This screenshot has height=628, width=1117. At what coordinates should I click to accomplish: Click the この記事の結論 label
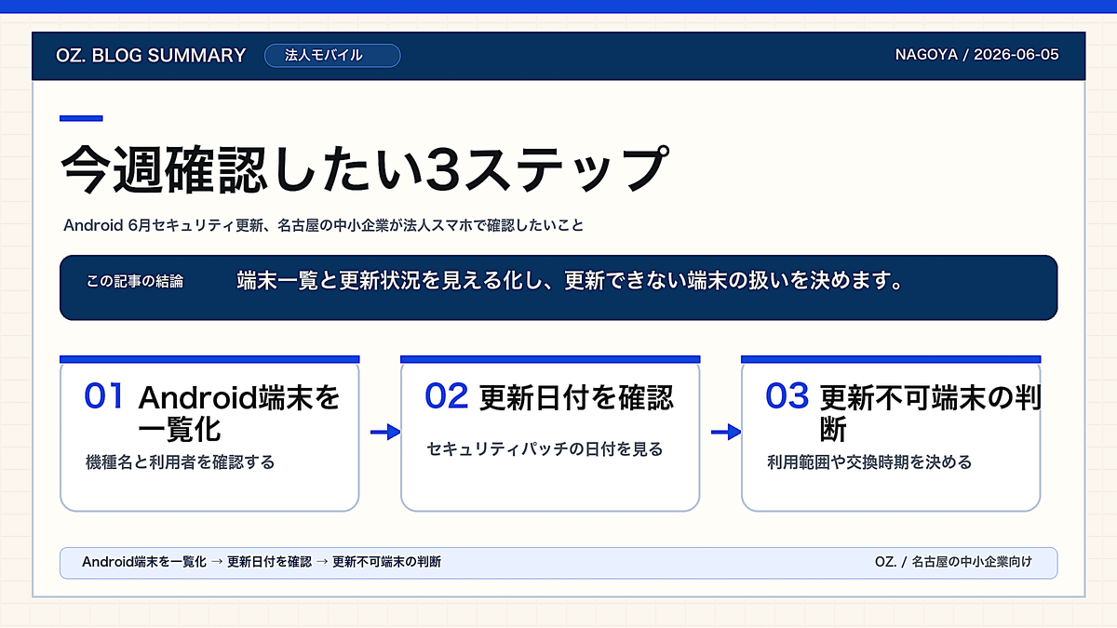point(135,281)
